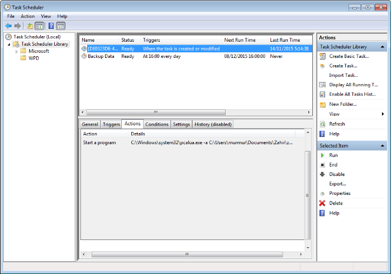The width and height of the screenshot is (391, 274).
Task: Click the pcalua.exe details path text
Action: tap(212, 143)
